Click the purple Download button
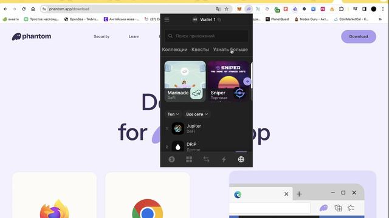 359,36
